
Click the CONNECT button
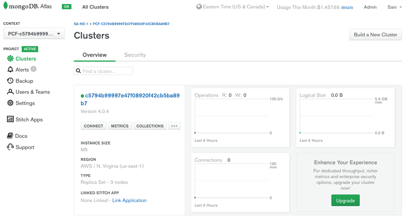tap(93, 126)
